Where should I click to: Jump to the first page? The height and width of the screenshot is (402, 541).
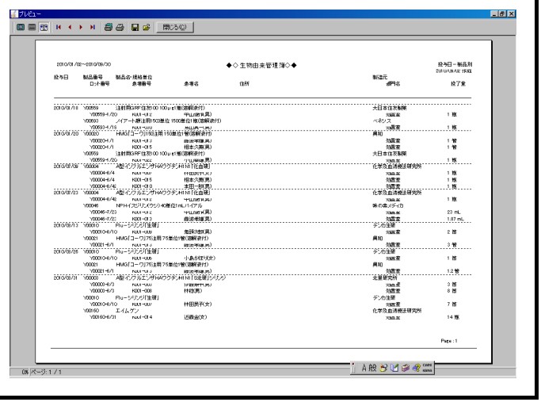click(59, 27)
